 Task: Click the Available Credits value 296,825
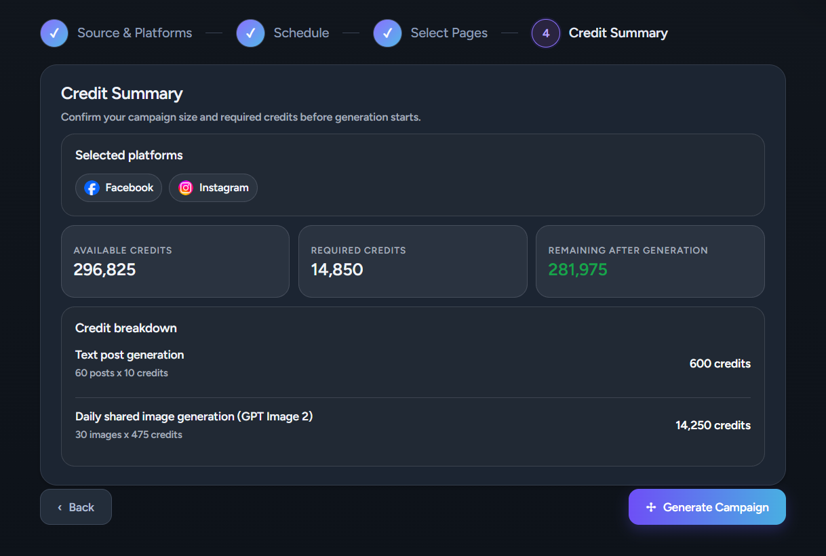104,270
